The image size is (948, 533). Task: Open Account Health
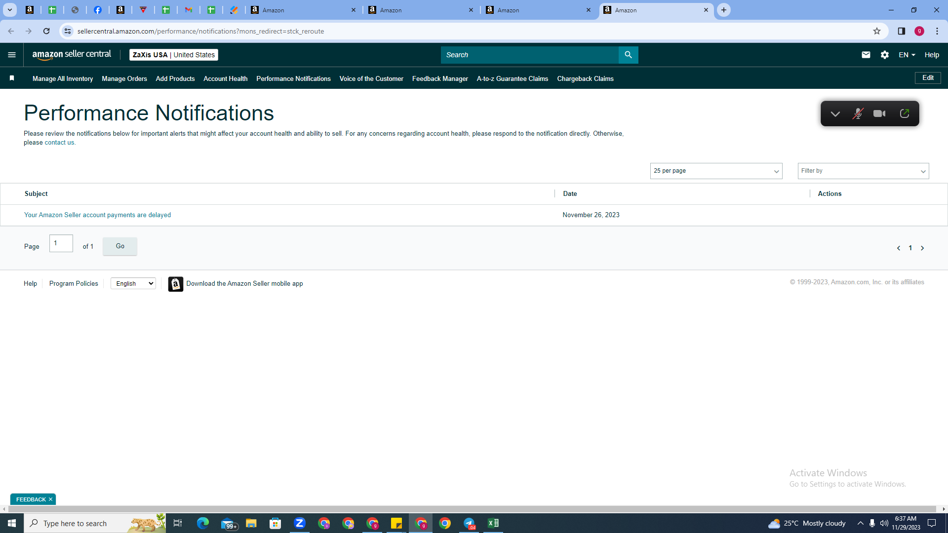(226, 78)
